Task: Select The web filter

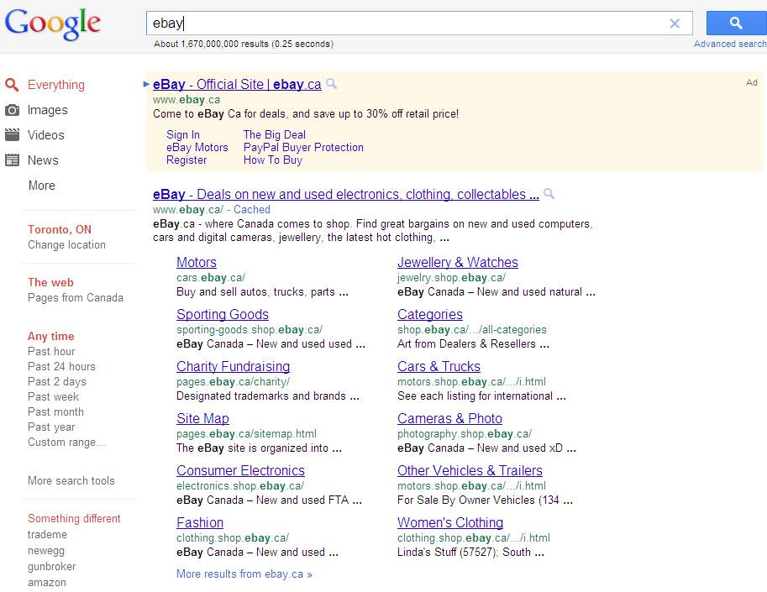Action: click(x=50, y=282)
